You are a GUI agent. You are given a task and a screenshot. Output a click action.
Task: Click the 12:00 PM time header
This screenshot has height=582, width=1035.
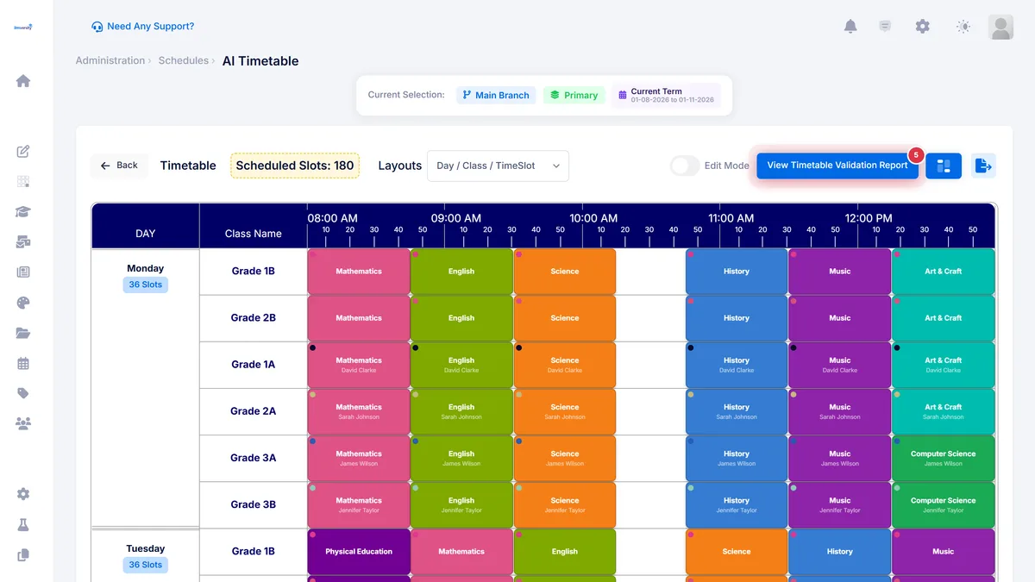869,218
